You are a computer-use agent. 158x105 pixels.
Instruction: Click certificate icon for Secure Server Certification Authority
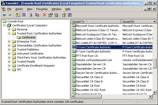tap(74, 73)
